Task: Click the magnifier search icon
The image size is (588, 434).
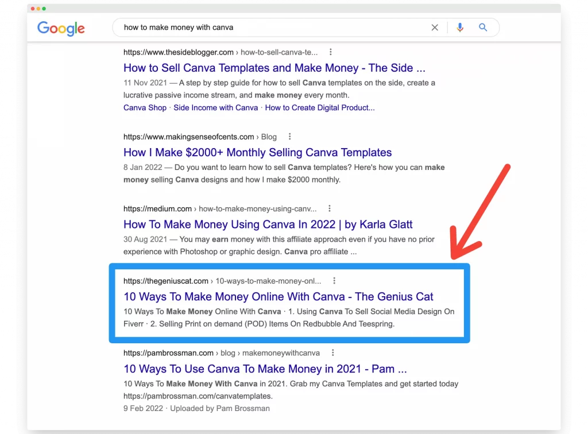Action: [483, 28]
